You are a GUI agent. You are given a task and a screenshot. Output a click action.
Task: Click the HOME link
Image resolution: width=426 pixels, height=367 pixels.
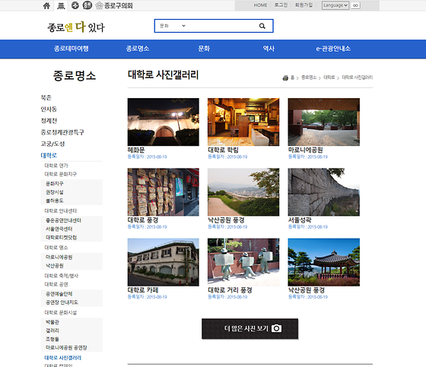tap(260, 5)
